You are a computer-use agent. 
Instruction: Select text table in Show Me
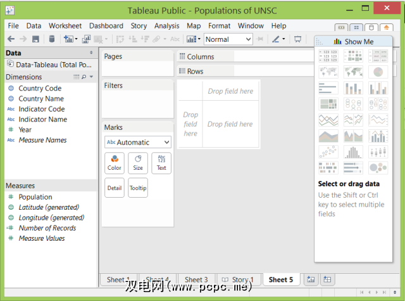tap(328, 56)
